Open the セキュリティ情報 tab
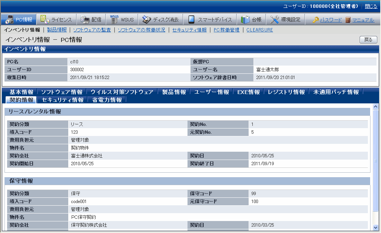 click(63, 100)
